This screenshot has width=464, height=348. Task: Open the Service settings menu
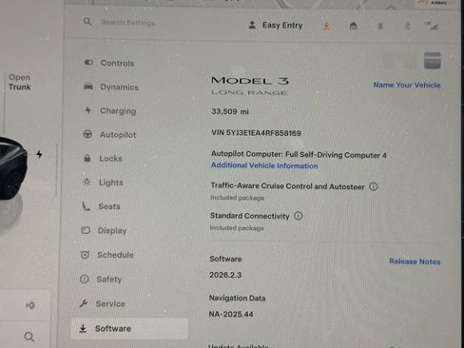tap(102, 303)
